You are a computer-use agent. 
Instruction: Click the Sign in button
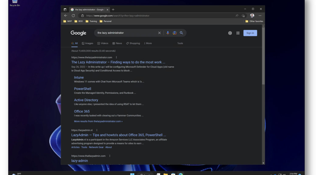pos(250,33)
